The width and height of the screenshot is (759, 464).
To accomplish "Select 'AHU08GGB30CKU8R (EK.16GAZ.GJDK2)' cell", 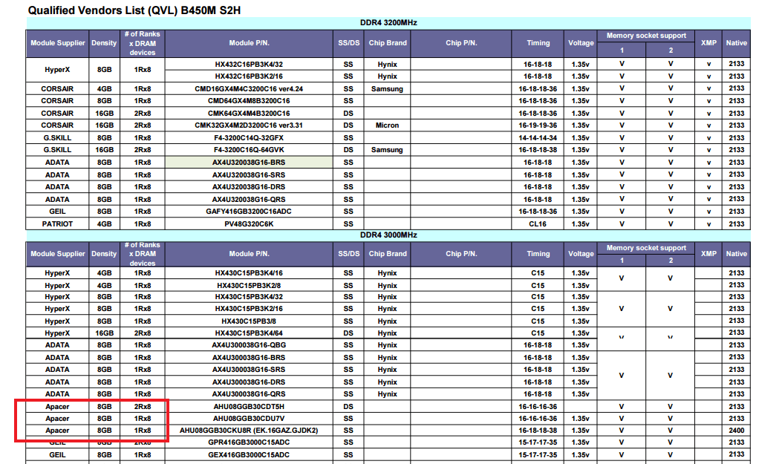I will tap(249, 431).
